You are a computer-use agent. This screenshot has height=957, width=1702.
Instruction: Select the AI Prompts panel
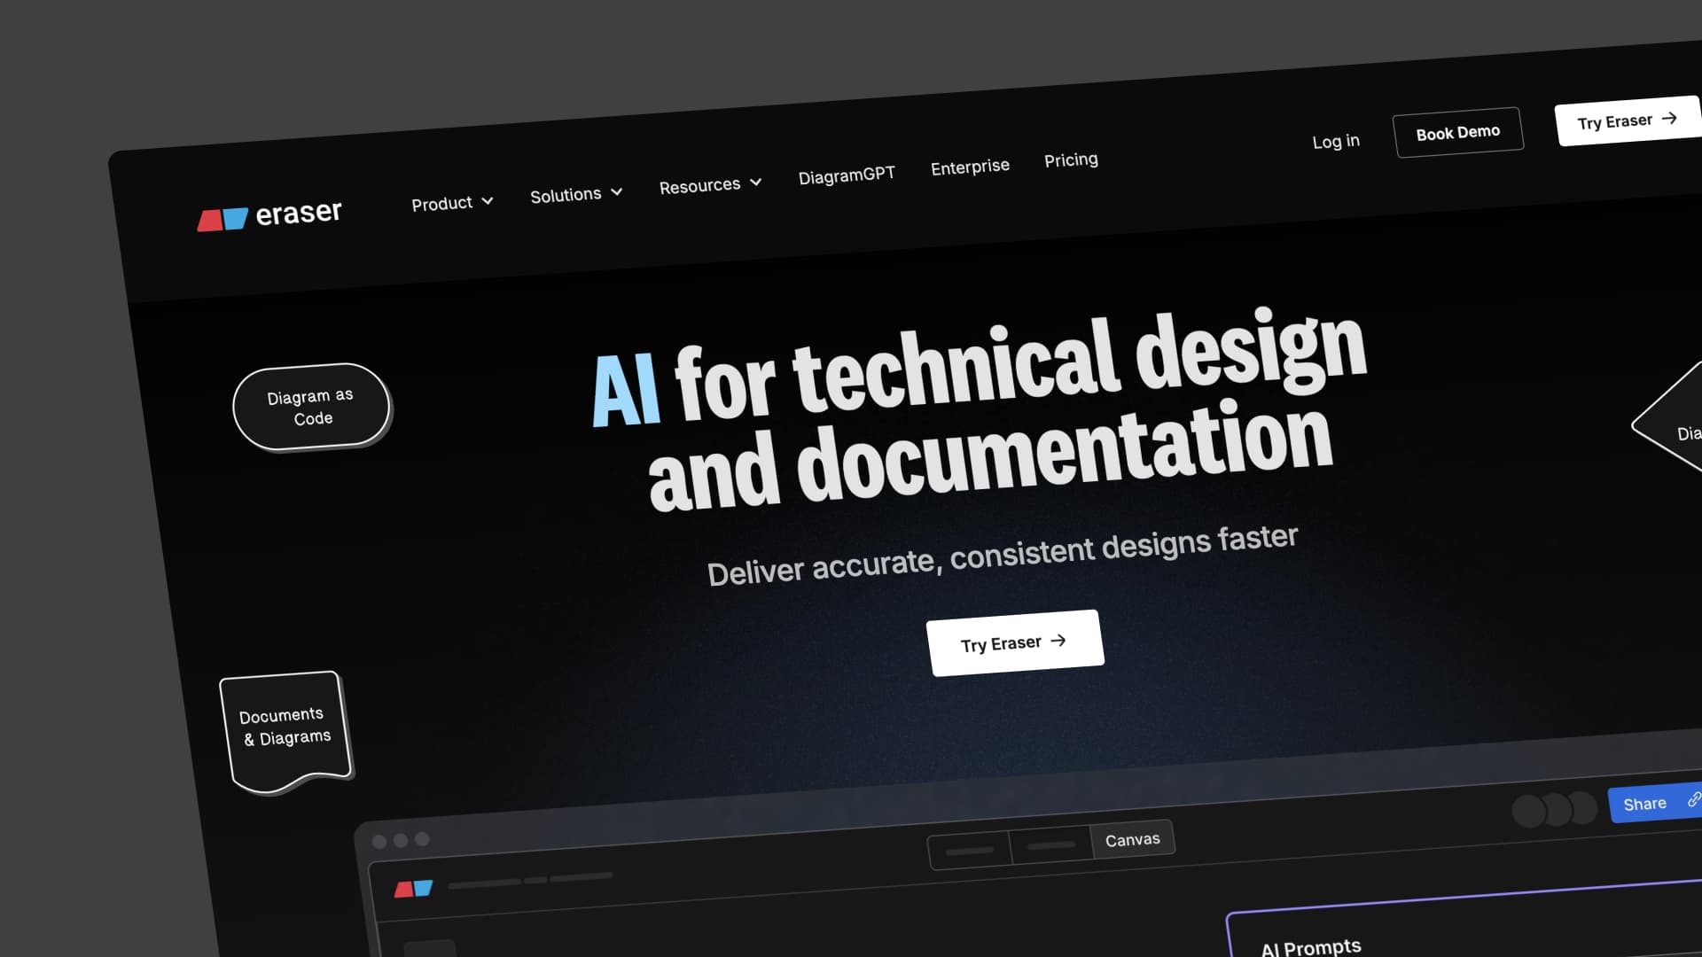(1310, 946)
